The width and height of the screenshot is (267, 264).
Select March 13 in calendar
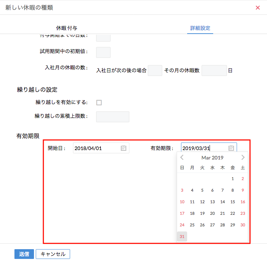212,202
